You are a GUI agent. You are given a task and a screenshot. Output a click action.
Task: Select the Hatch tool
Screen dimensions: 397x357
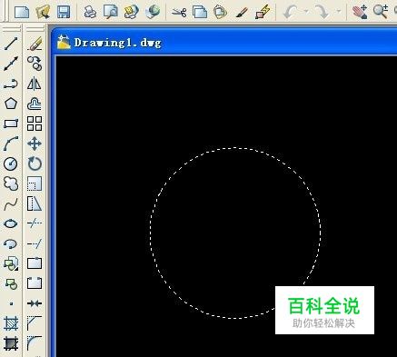11,323
